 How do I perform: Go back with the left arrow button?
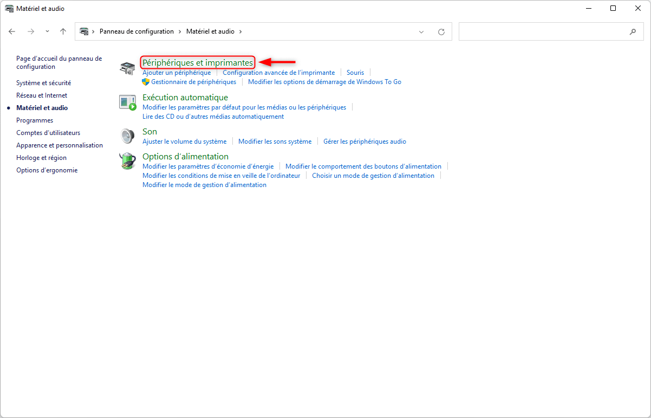point(12,31)
